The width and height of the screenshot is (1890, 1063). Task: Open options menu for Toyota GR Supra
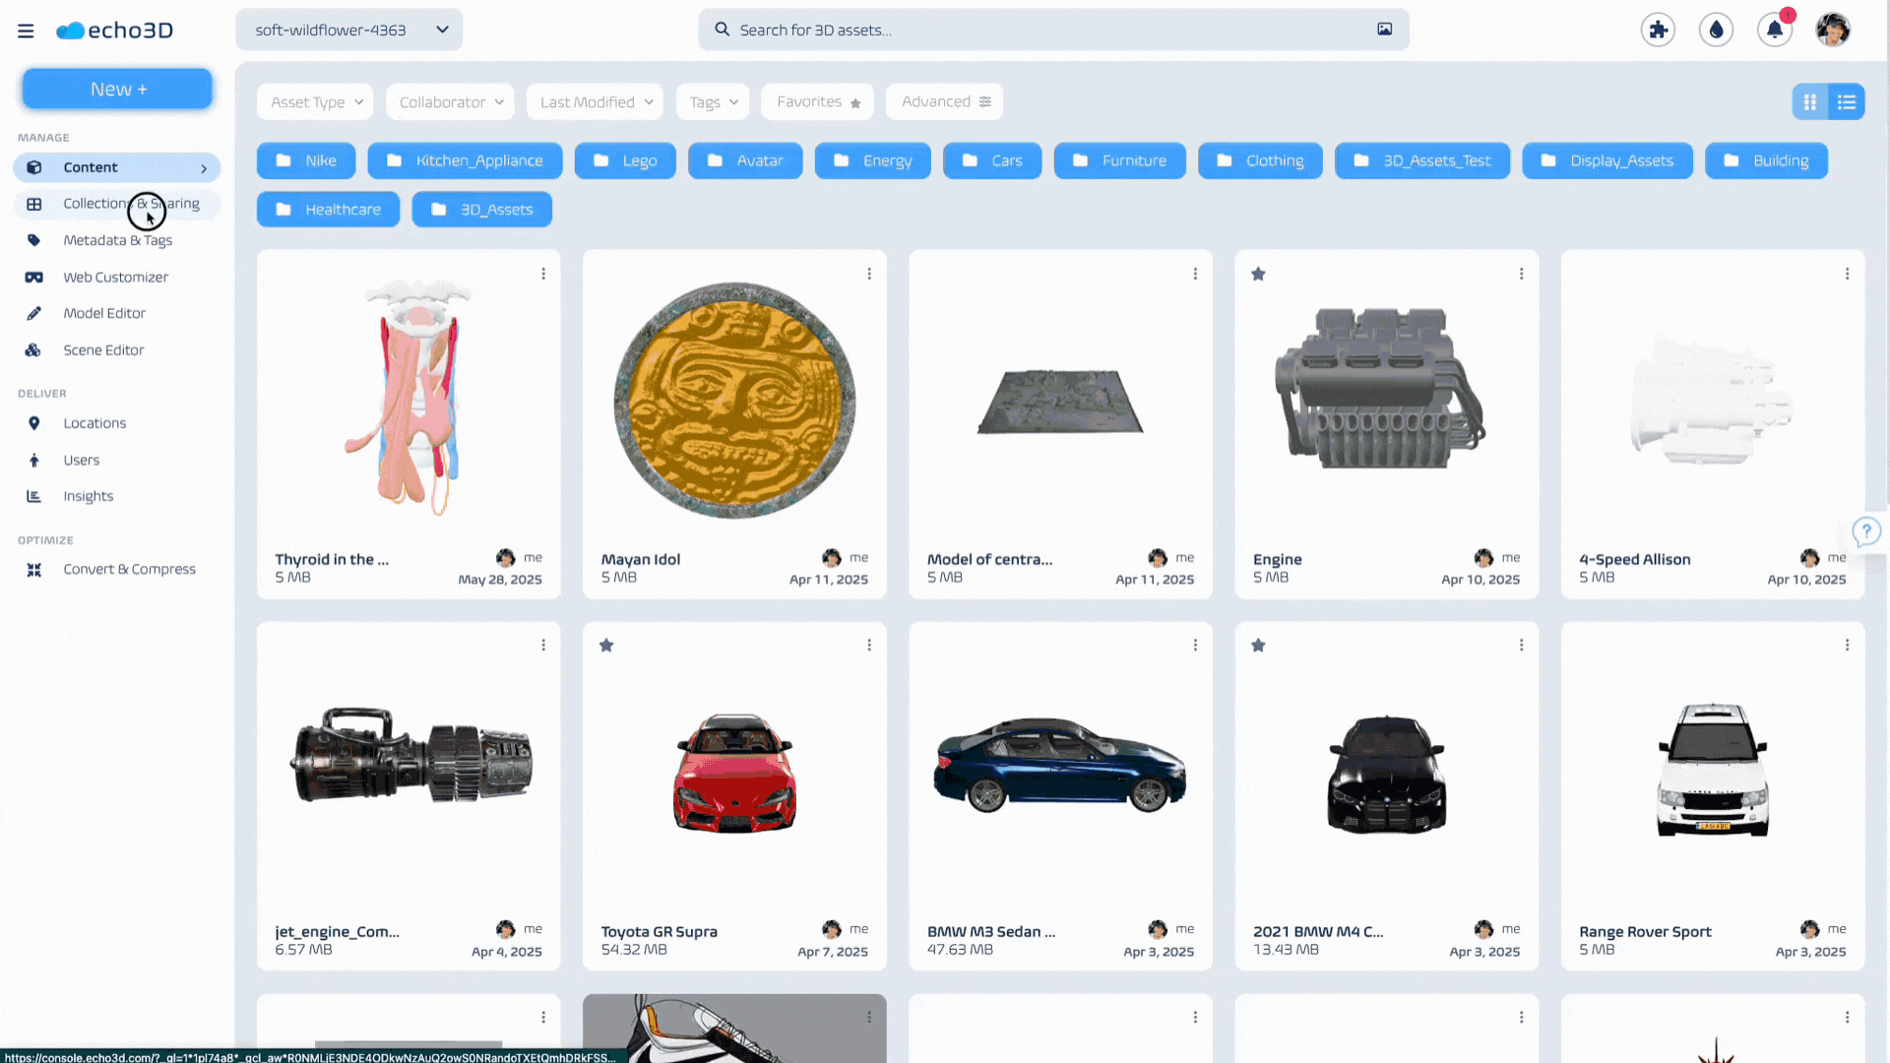point(869,645)
